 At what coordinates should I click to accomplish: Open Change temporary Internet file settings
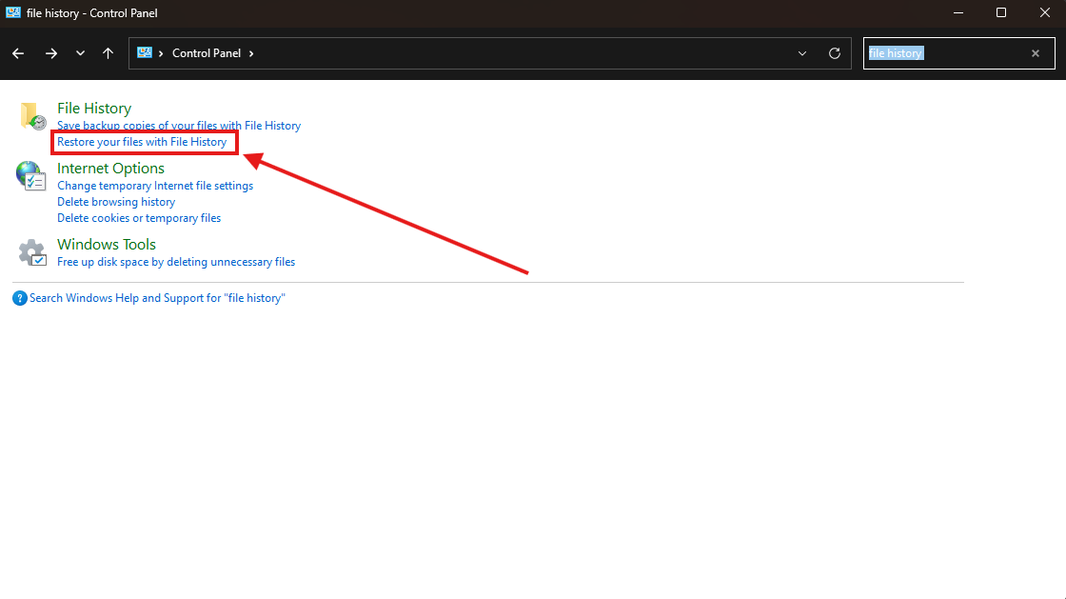pos(155,186)
